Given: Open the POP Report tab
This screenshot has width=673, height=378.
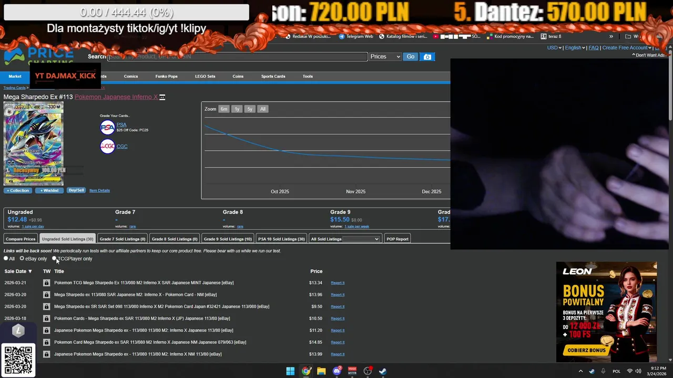Looking at the screenshot, I should click(397, 239).
